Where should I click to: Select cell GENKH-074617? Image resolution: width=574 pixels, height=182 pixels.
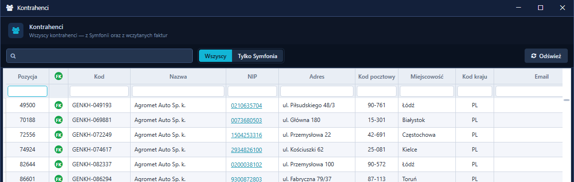coord(99,150)
